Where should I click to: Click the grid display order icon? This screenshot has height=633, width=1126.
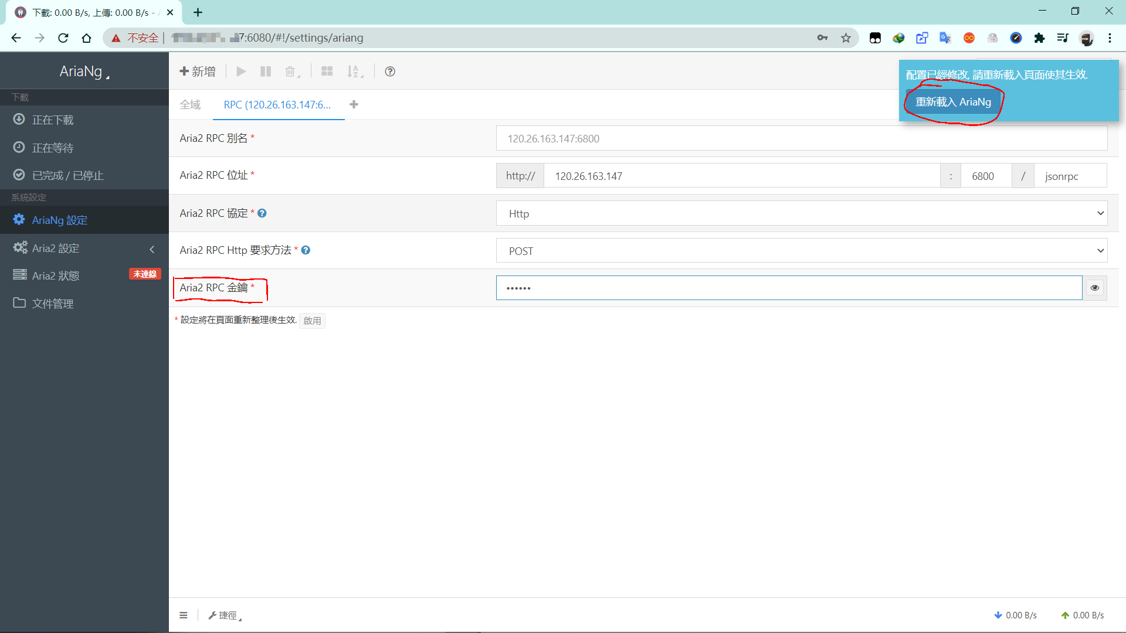[327, 72]
